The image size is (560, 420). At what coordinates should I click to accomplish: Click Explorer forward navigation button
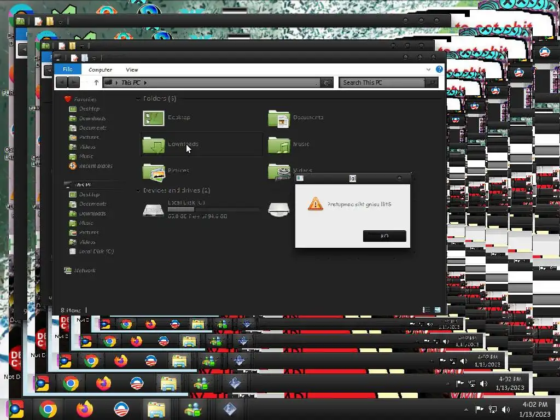coord(74,83)
